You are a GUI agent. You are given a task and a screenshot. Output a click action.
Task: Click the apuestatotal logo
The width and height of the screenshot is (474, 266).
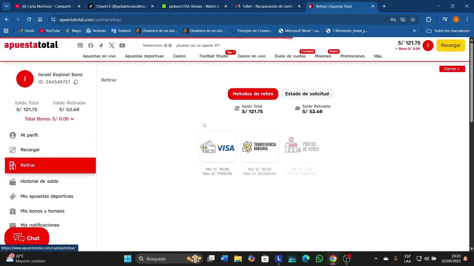tap(31, 45)
